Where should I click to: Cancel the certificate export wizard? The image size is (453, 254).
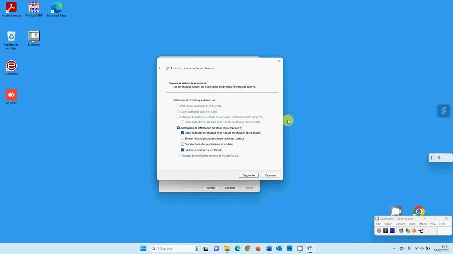[270, 175]
